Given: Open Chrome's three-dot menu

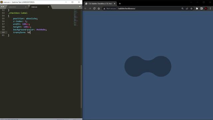Looking at the screenshot, I should point(210,8).
